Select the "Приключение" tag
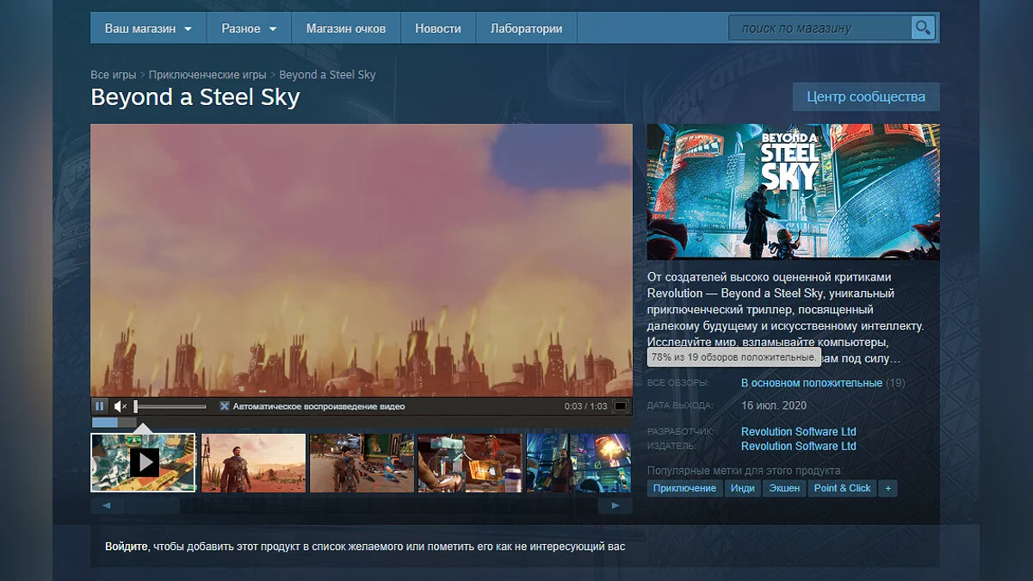 (x=684, y=488)
